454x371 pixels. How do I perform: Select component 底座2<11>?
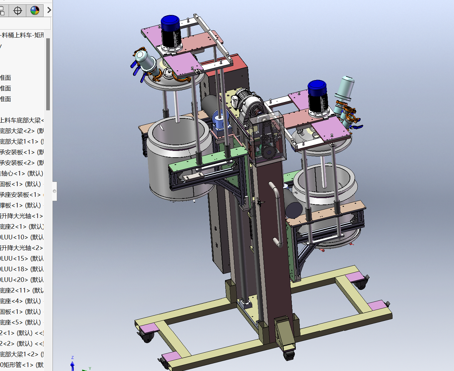[22, 290]
